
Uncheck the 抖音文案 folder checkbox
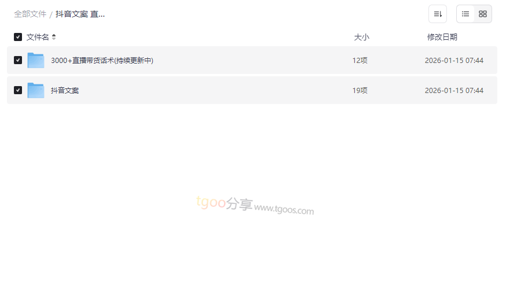(18, 90)
